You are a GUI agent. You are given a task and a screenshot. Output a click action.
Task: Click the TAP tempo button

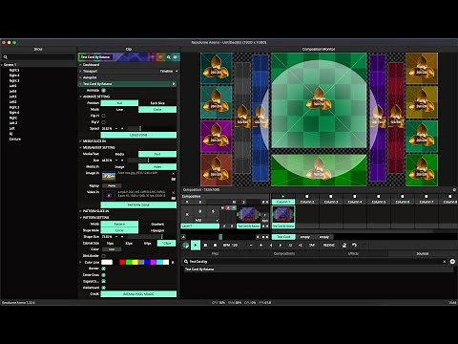312,245
